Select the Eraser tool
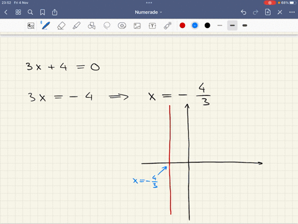This screenshot has width=298, height=224. click(61, 26)
